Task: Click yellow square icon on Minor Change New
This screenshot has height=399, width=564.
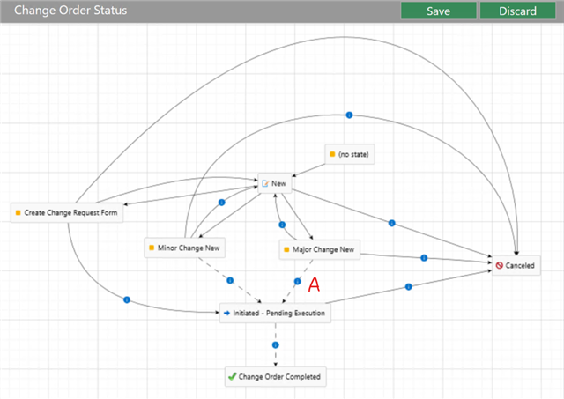Action: (152, 248)
